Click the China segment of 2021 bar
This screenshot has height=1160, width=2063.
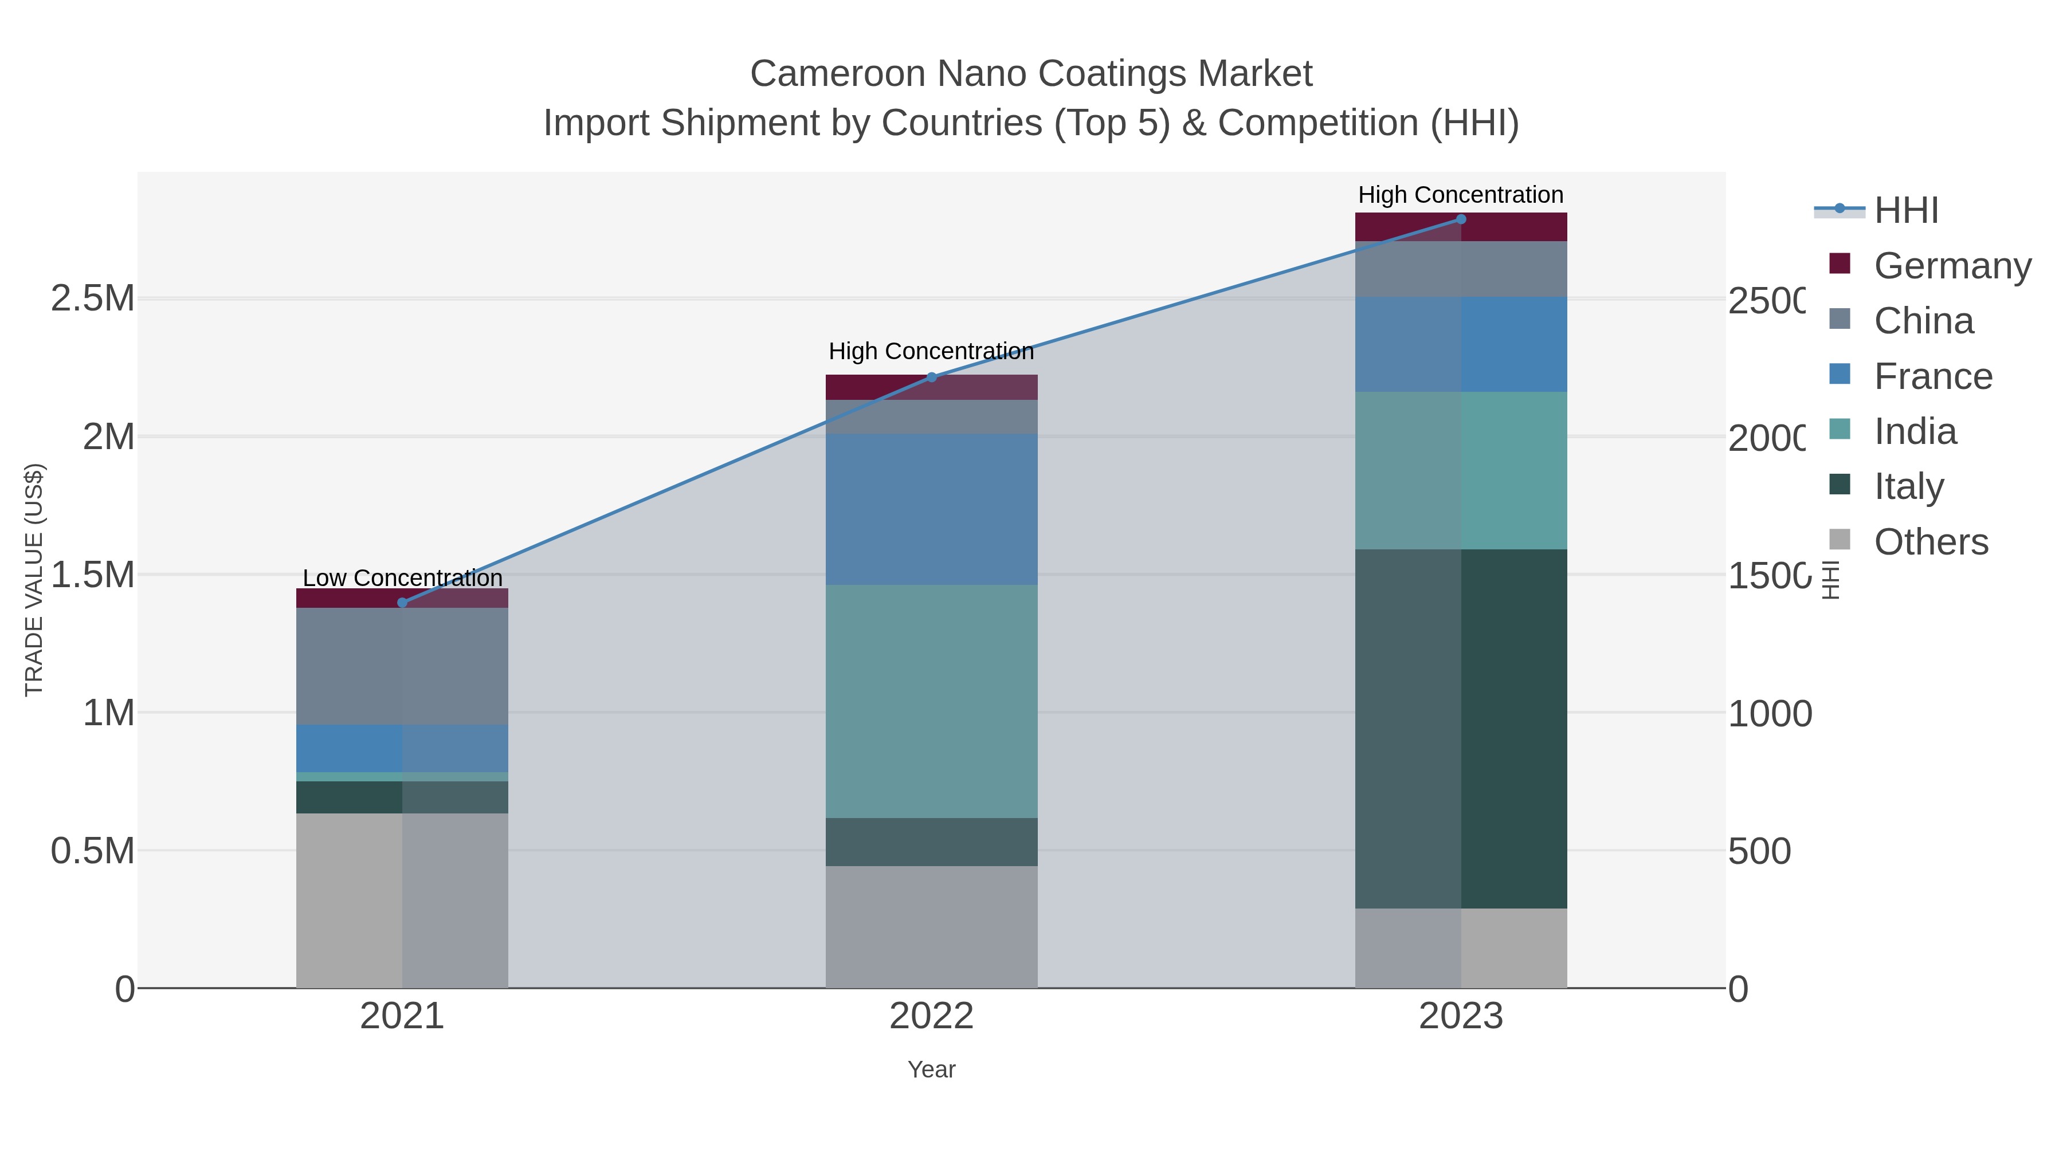tap(402, 667)
